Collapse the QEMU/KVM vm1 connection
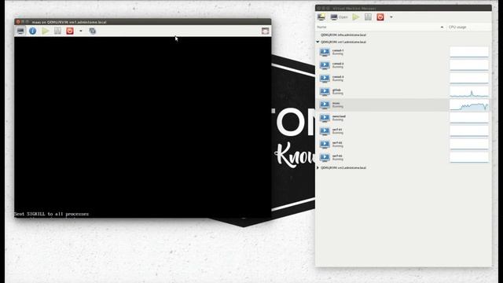 pyautogui.click(x=318, y=42)
